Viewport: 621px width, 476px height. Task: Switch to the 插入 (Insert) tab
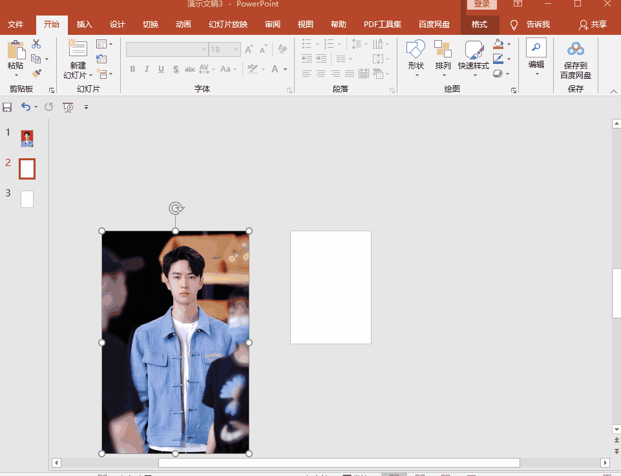point(85,25)
